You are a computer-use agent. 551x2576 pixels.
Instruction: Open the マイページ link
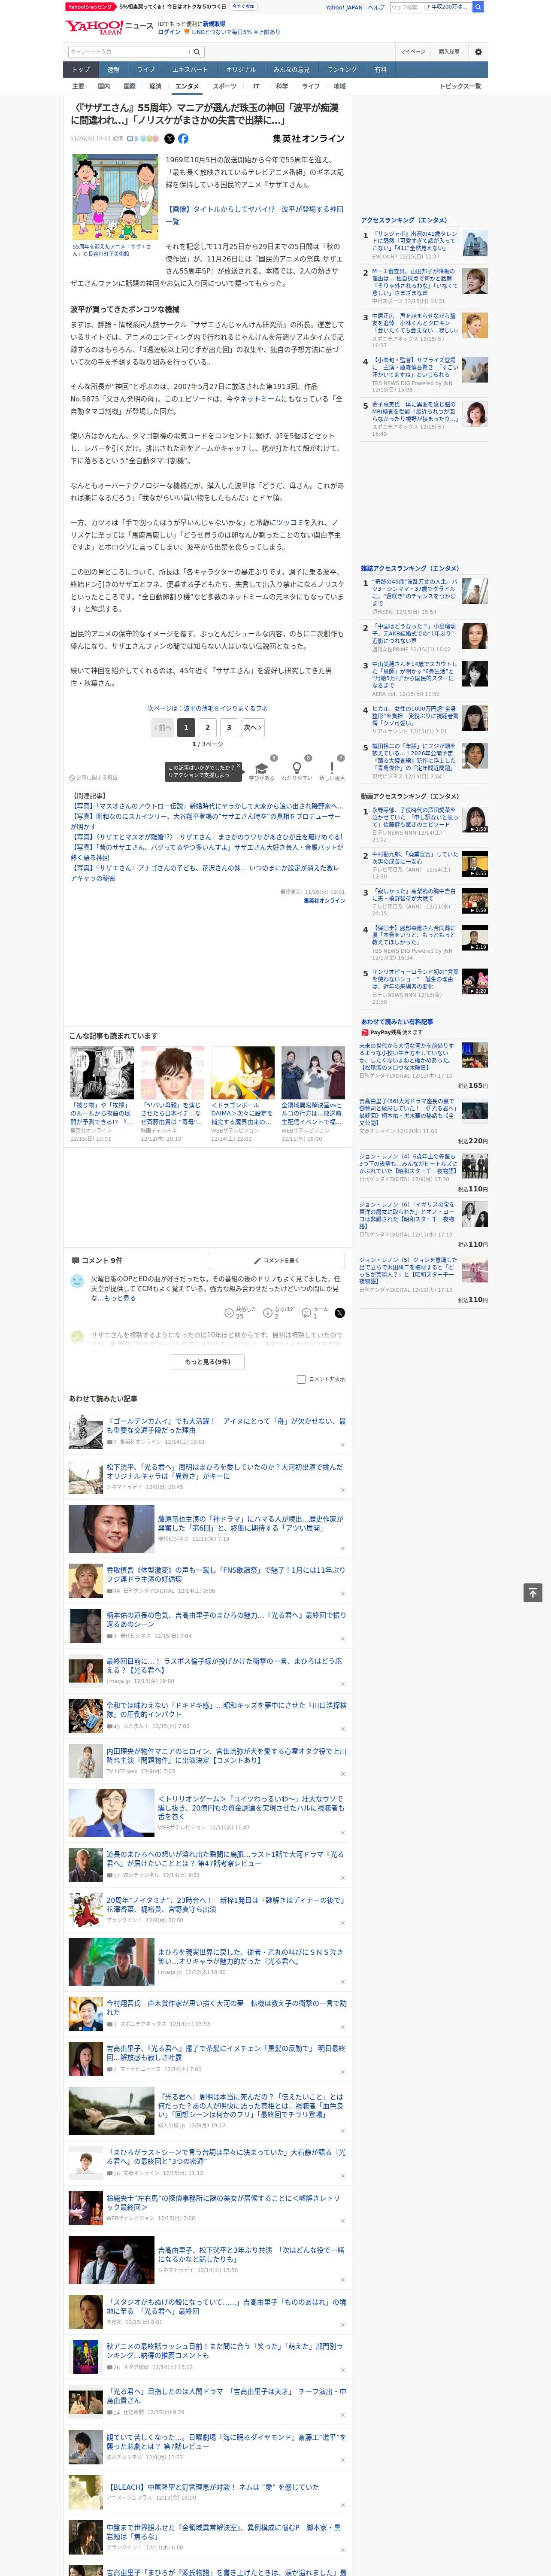[x=412, y=52]
